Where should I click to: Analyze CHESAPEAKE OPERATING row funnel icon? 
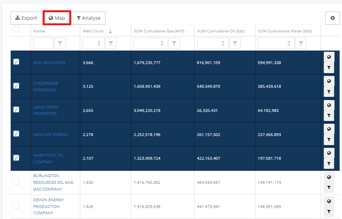pos(329,92)
